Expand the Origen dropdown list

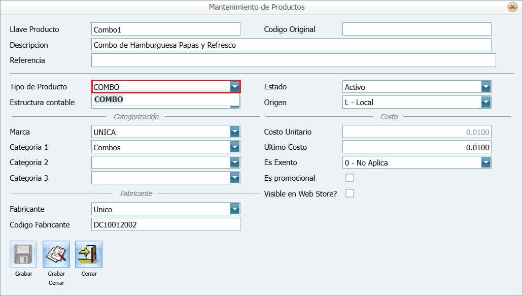pyautogui.click(x=486, y=103)
